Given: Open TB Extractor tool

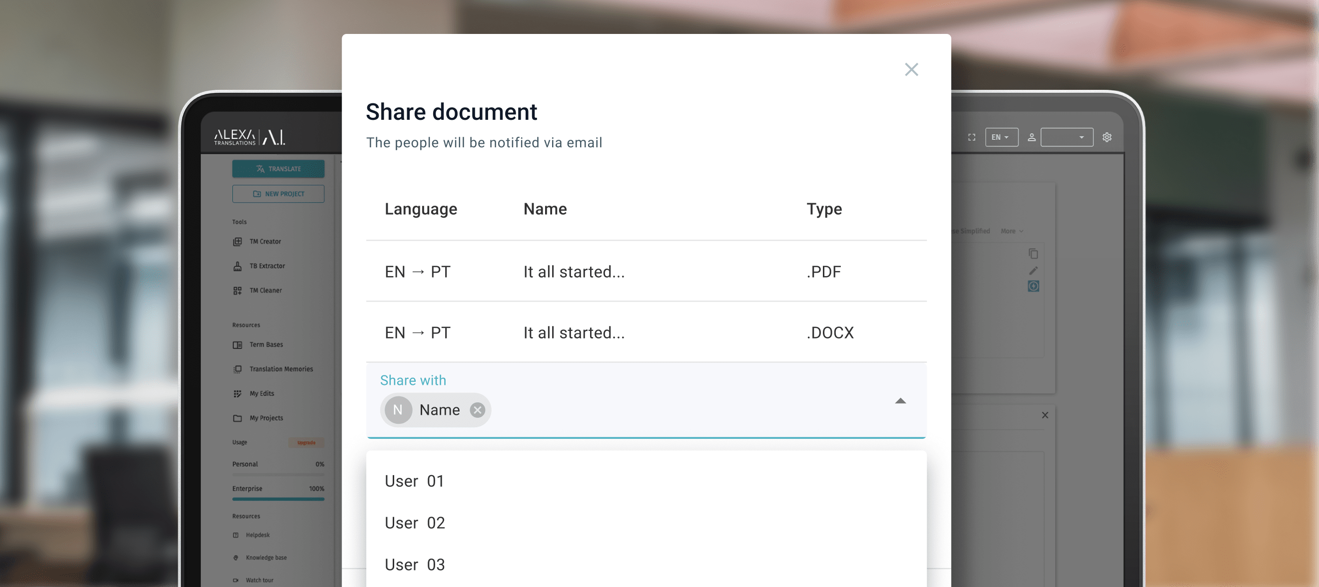Looking at the screenshot, I should coord(259,266).
